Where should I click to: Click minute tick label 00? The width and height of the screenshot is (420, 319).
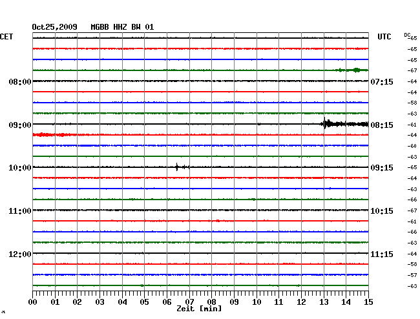33,302
